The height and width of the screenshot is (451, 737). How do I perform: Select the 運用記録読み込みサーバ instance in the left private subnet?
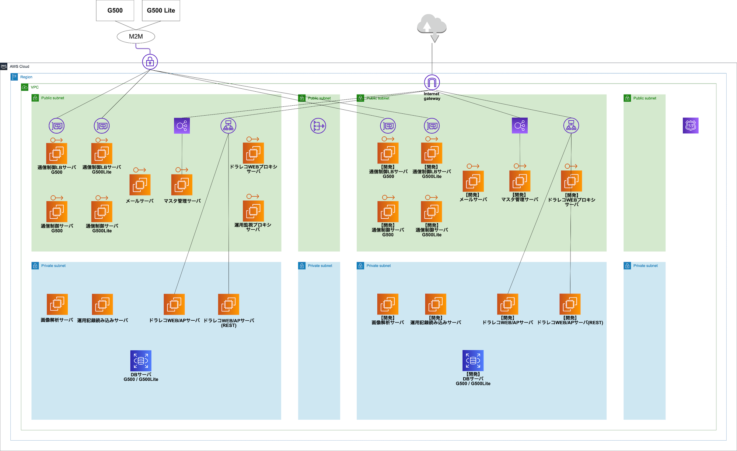(102, 304)
